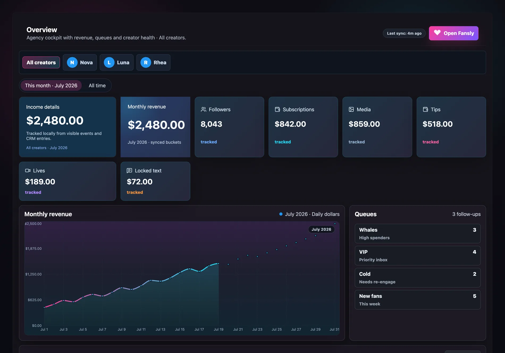Click the All creators · July 2026 link text
The image size is (505, 353).
(47, 148)
